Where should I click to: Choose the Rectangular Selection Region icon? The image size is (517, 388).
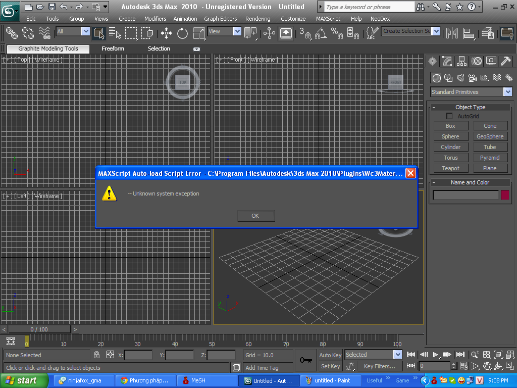[x=131, y=33]
